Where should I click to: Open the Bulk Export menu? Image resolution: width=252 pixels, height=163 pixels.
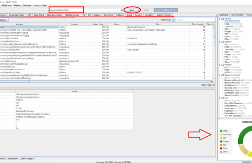(x=7, y=5)
